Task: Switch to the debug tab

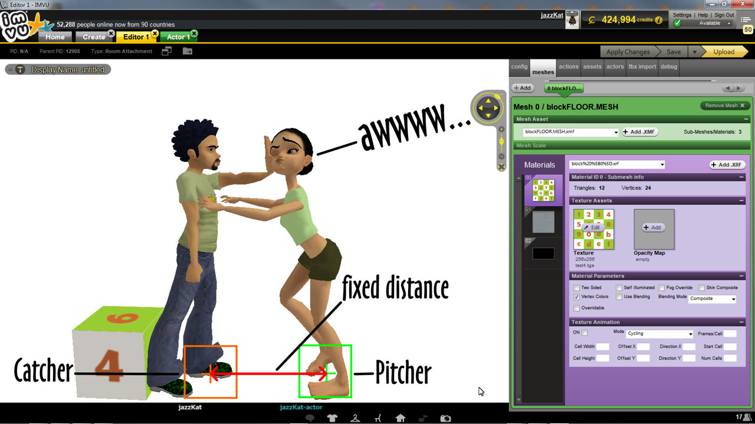Action: click(x=669, y=67)
